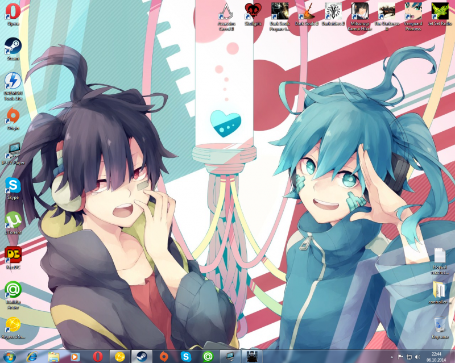Switch to the IP-TV Player taskbar button
Screen dimensions: 455x363
pos(230,356)
